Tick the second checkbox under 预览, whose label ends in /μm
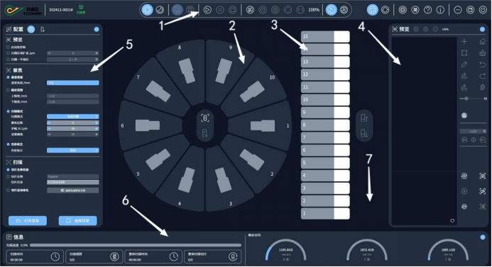Viewport: 492px width, 267px height. click(8, 53)
